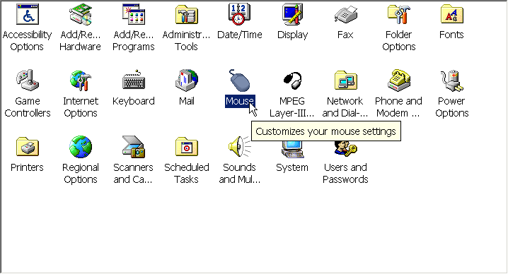This screenshot has height=274, width=508.
Task: Click the 'MPEG Layer-III...' text label
Action: tap(292, 107)
